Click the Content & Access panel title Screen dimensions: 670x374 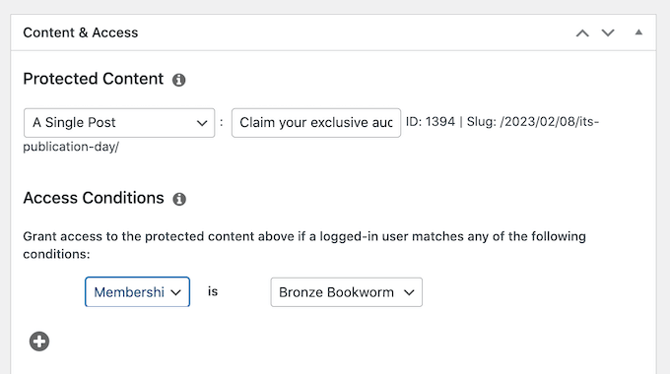point(81,32)
